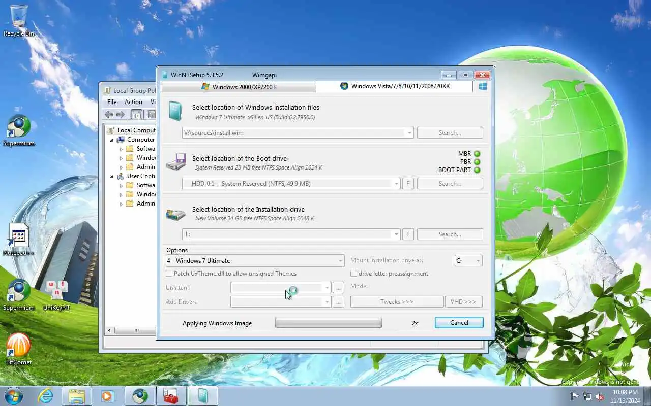Viewport: 651px width, 406px height.
Task: Expand Admin folder under User Configuration
Action: point(122,204)
